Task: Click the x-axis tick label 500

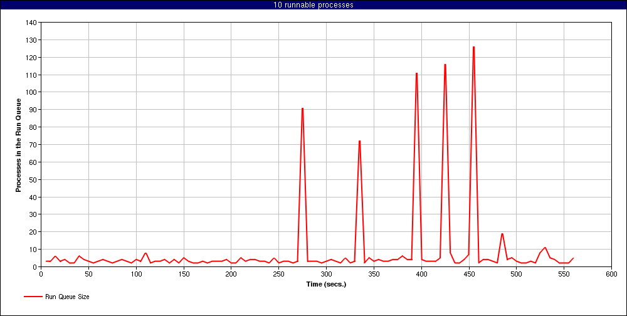Action: 517,274
